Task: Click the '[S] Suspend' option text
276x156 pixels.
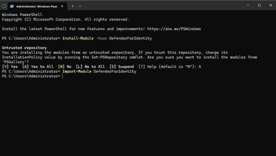Action: [x=122, y=67]
